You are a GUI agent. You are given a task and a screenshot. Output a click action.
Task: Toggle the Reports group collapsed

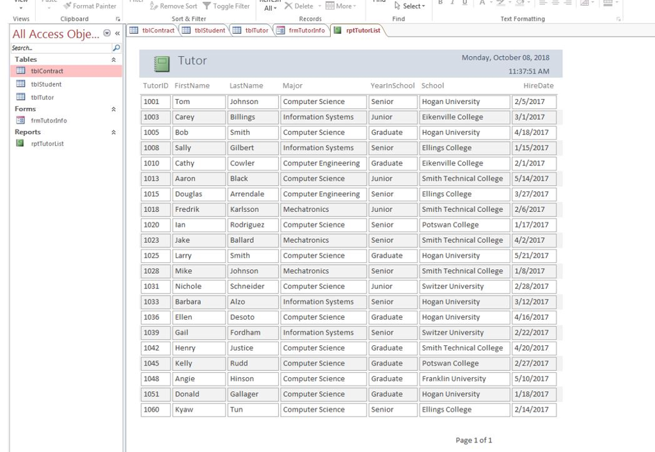click(x=113, y=132)
